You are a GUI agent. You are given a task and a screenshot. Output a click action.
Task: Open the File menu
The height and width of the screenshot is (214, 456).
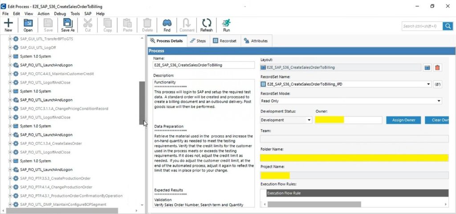pos(5,14)
